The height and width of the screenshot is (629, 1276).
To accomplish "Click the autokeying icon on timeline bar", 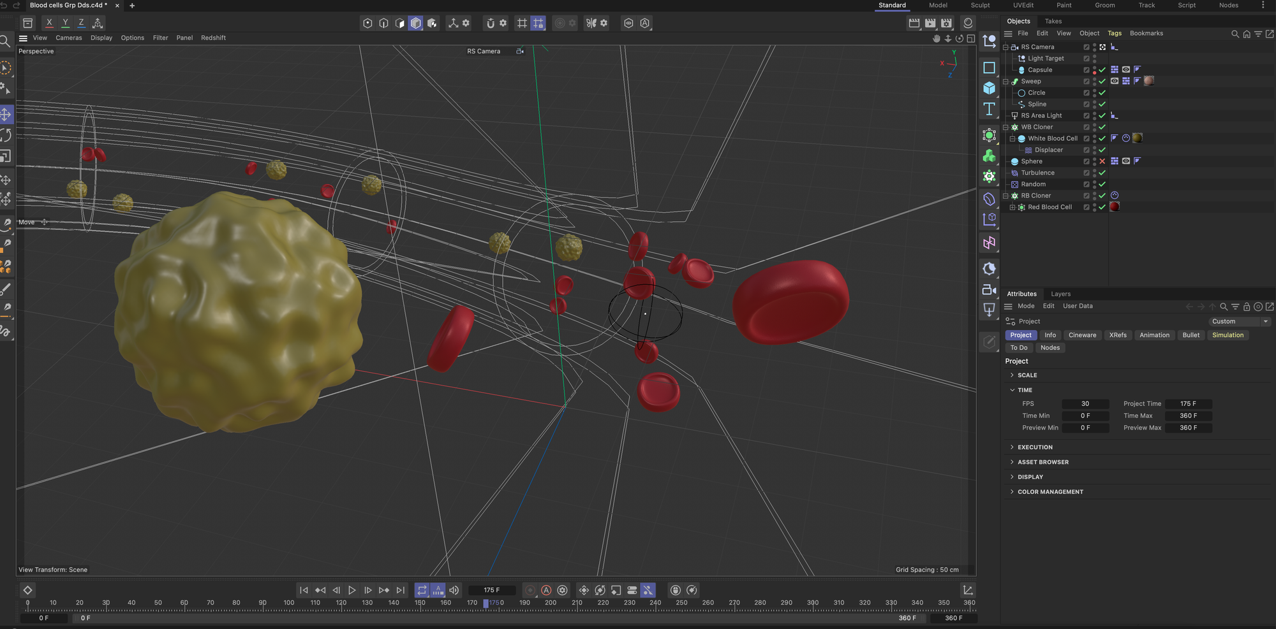I will 546,590.
